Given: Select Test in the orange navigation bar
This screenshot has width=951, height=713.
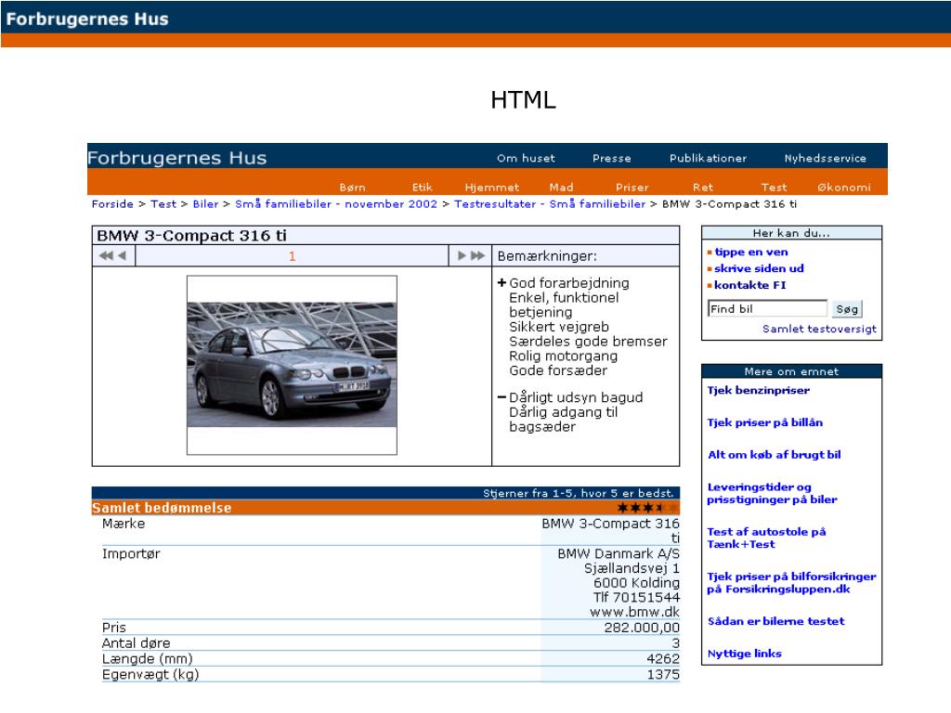Looking at the screenshot, I should click(x=774, y=188).
